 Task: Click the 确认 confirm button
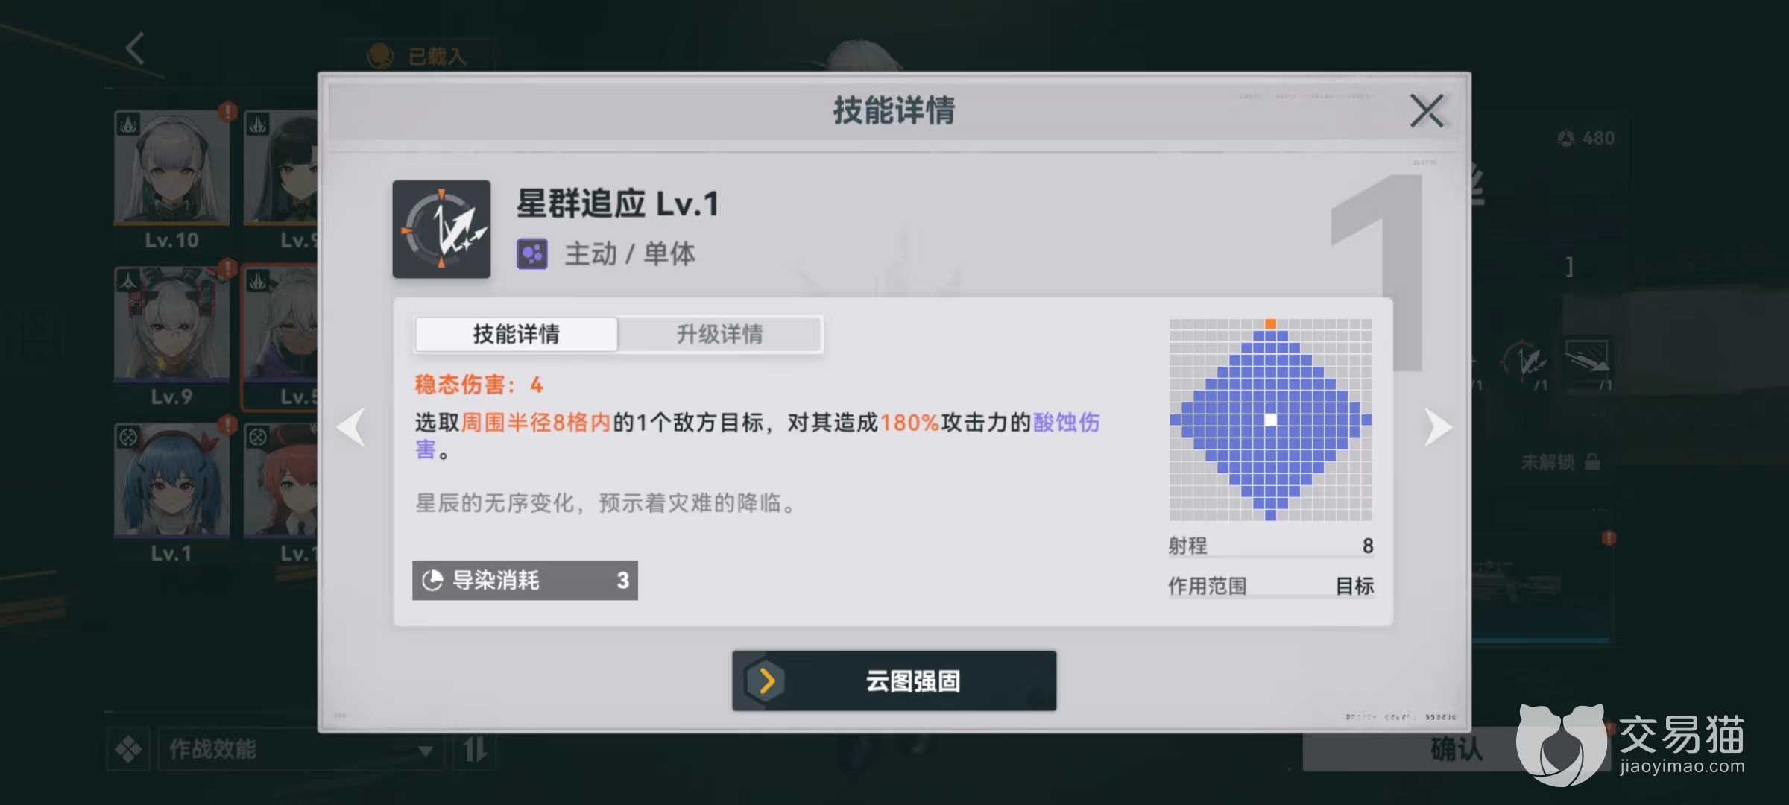pos(1456,749)
